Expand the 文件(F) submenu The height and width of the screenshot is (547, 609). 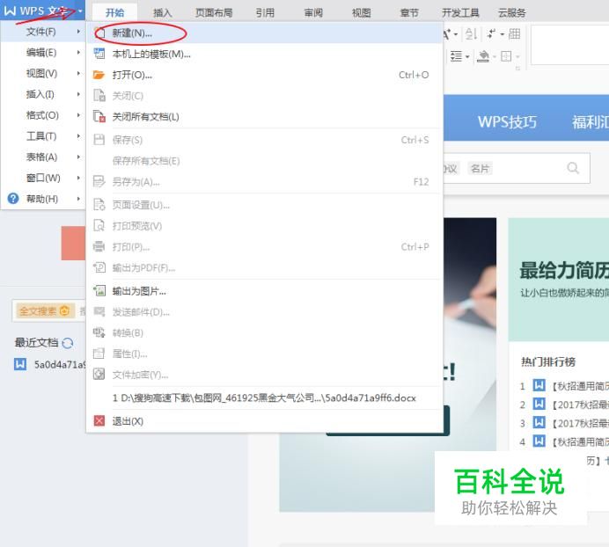tap(78, 32)
